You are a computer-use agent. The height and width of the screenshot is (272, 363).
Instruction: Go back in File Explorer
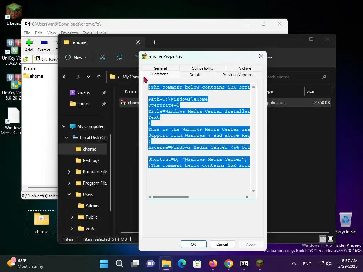point(65,77)
